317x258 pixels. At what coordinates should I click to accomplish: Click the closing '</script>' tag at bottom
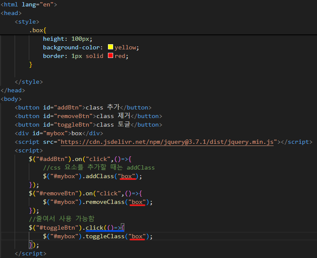31,254
